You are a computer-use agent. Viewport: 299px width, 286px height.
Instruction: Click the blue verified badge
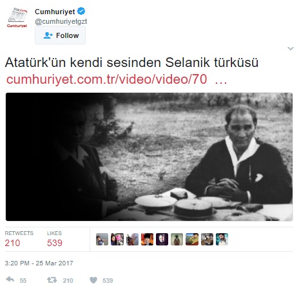pyautogui.click(x=81, y=11)
